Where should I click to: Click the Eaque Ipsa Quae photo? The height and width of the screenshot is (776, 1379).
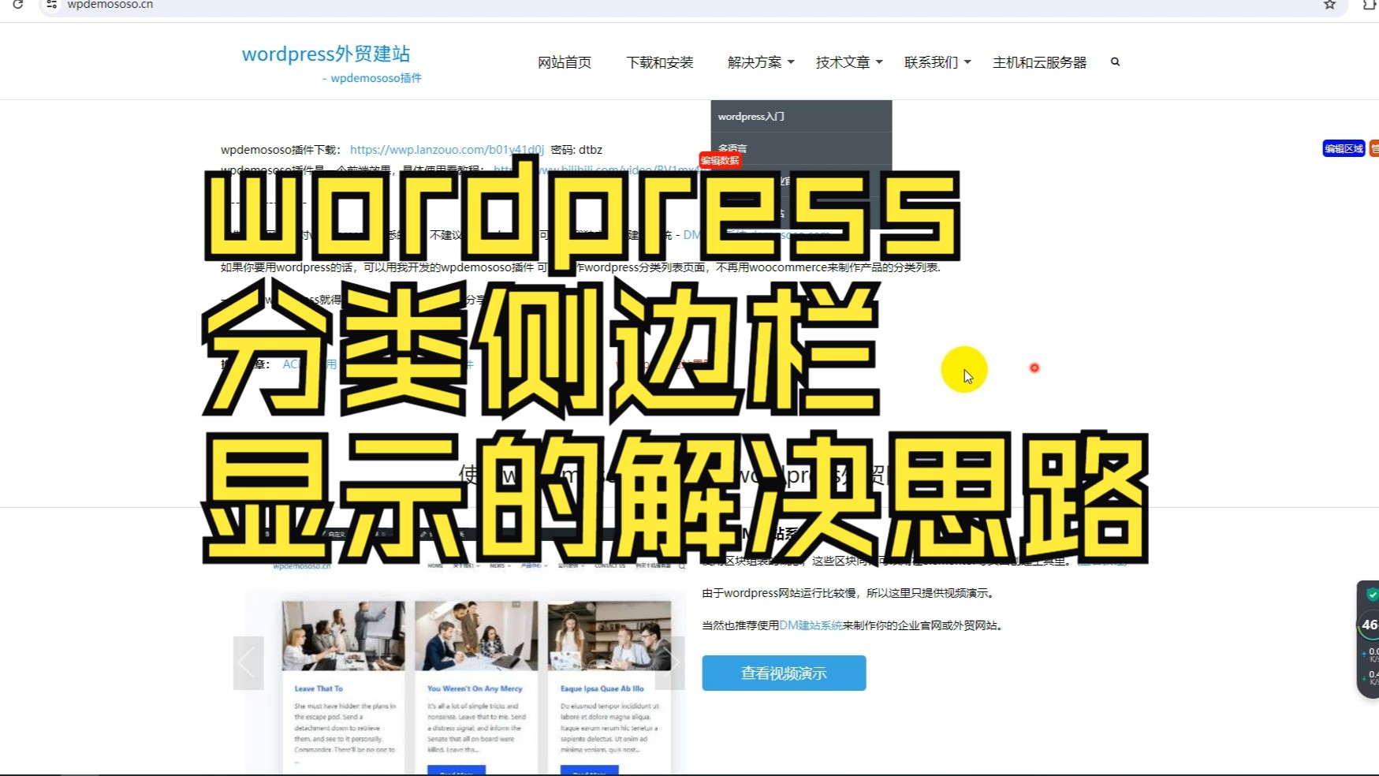tap(609, 636)
